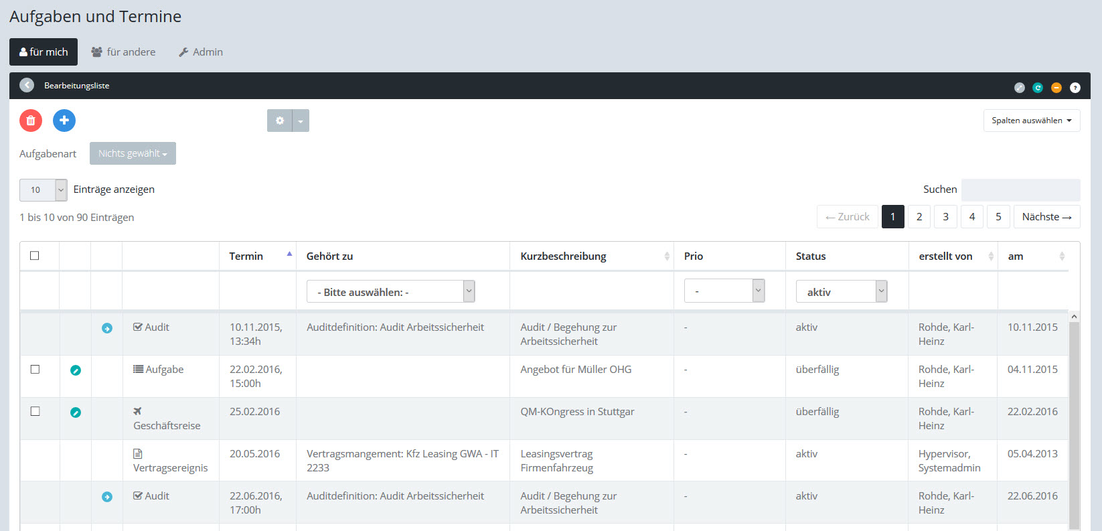Click the red trash delete icon
Viewport: 1102px width, 531px height.
coord(31,121)
